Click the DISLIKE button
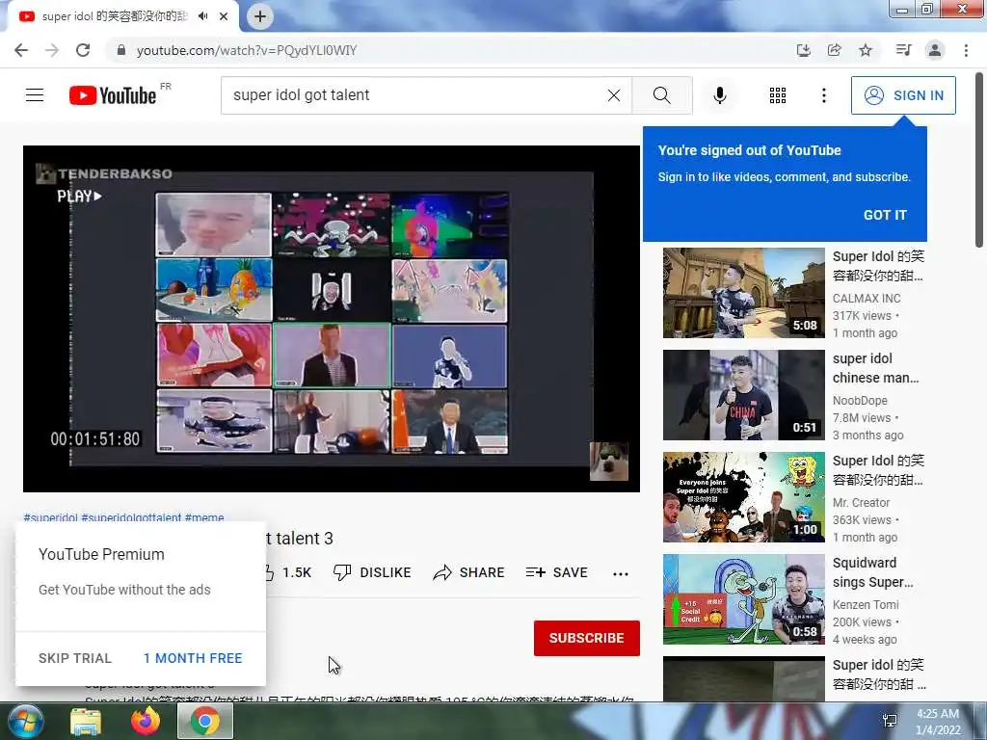987x740 pixels. [372, 572]
